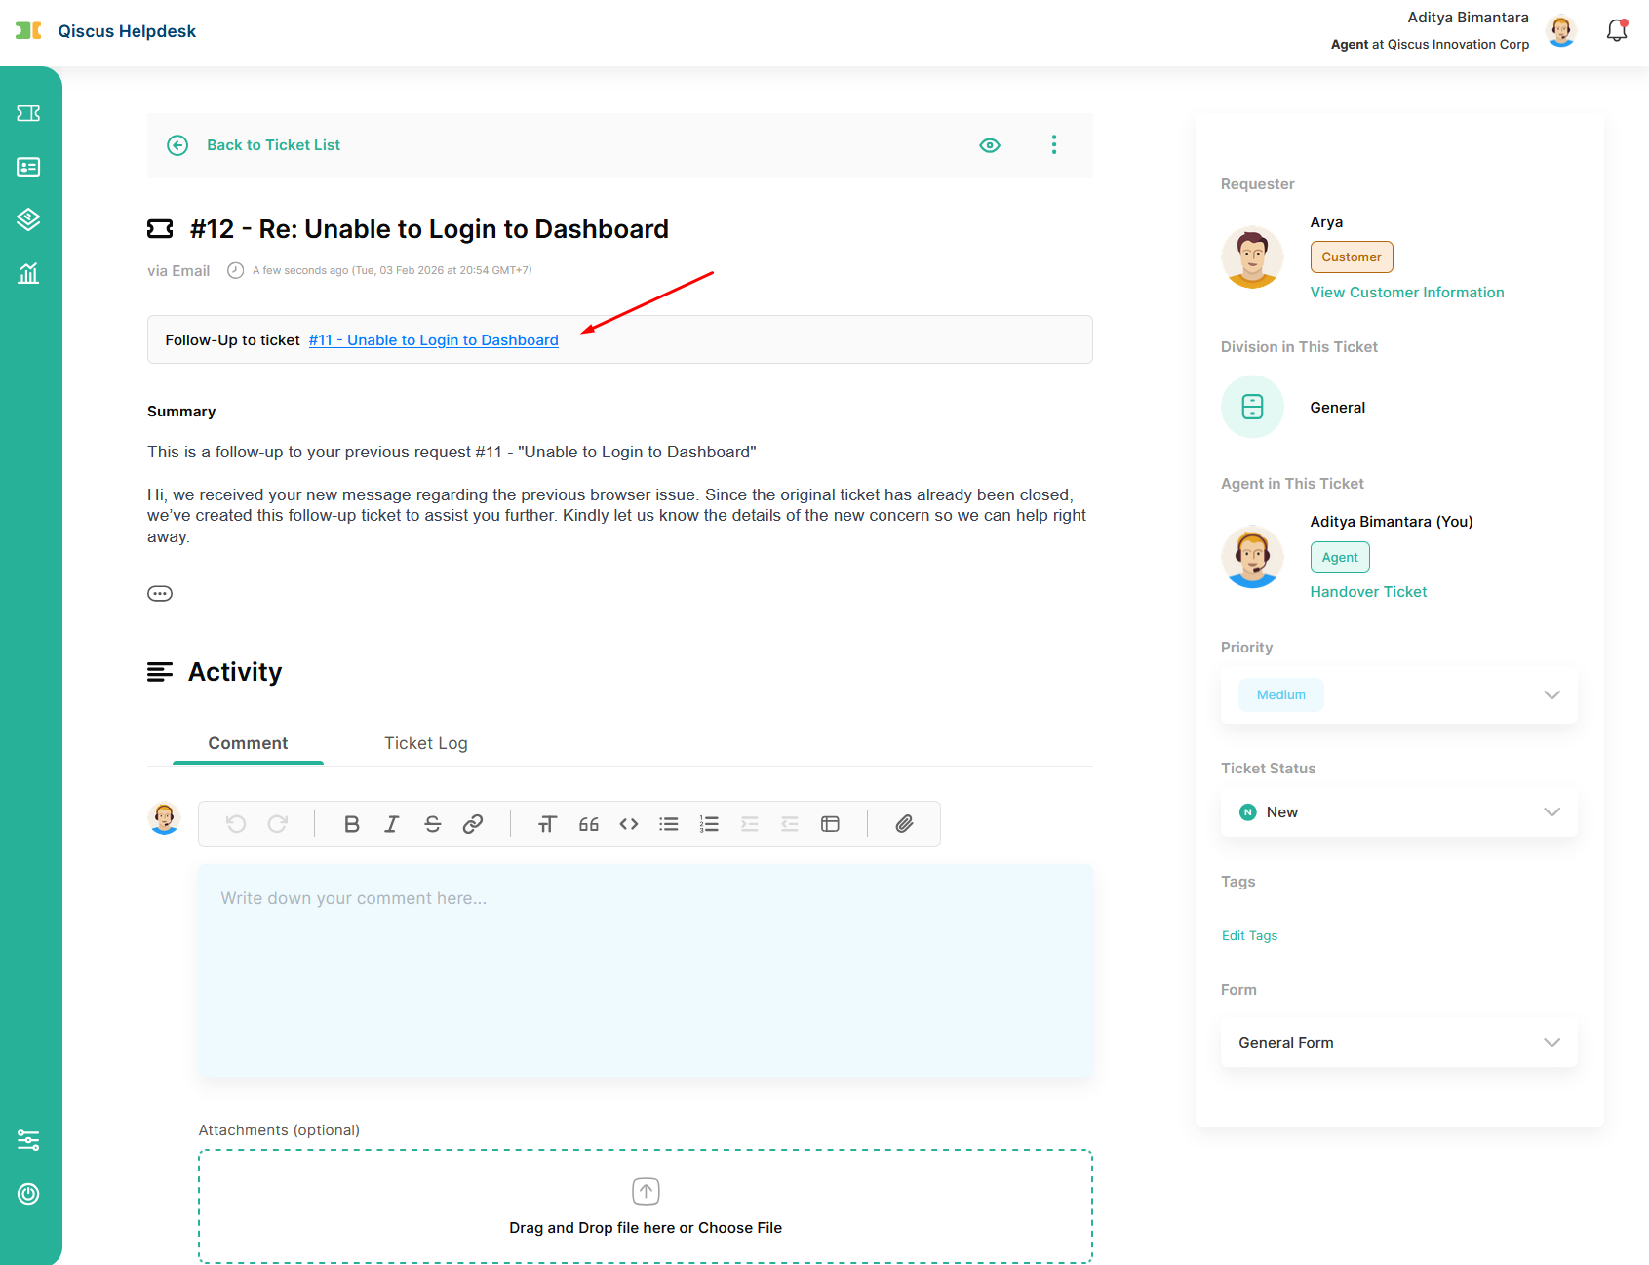This screenshot has height=1265, width=1649.
Task: Insert a code block
Action: pos(629,824)
